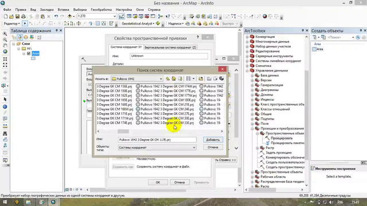
Task: Click the Добавить button
Action: point(213,140)
